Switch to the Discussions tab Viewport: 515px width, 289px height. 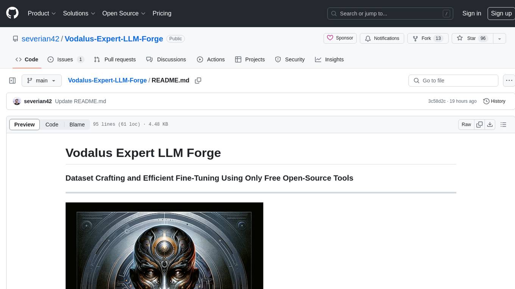coord(166,59)
